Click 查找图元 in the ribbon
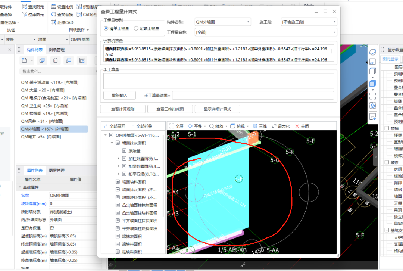This screenshot has height=271, width=403. coord(33,7)
